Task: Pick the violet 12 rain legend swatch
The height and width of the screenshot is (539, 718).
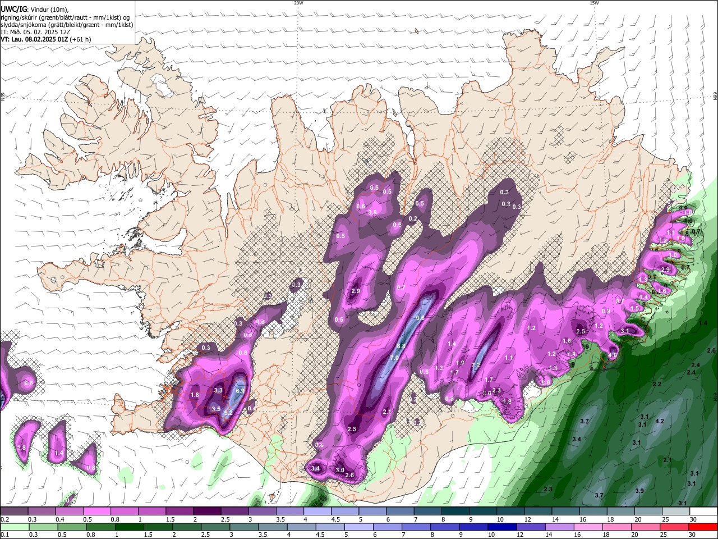Action: point(531,527)
